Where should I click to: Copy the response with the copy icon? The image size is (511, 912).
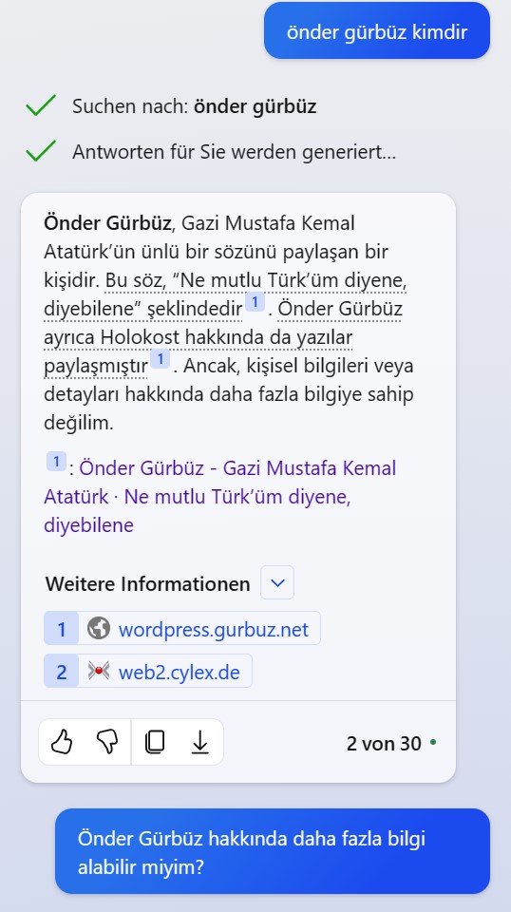[x=155, y=742]
